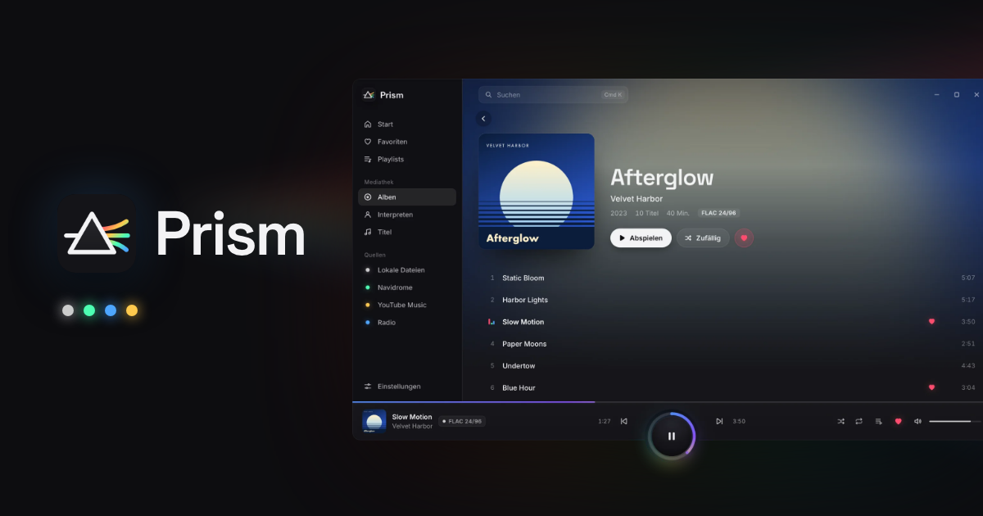Click now-playing cover thumbnail in player bar
This screenshot has height=516, width=983.
[374, 421]
